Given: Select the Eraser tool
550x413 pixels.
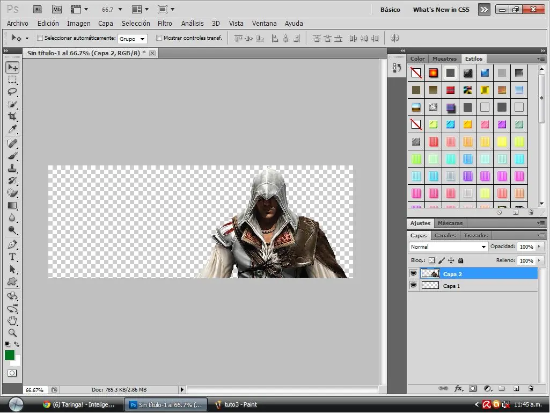Looking at the screenshot, I should (13, 193).
